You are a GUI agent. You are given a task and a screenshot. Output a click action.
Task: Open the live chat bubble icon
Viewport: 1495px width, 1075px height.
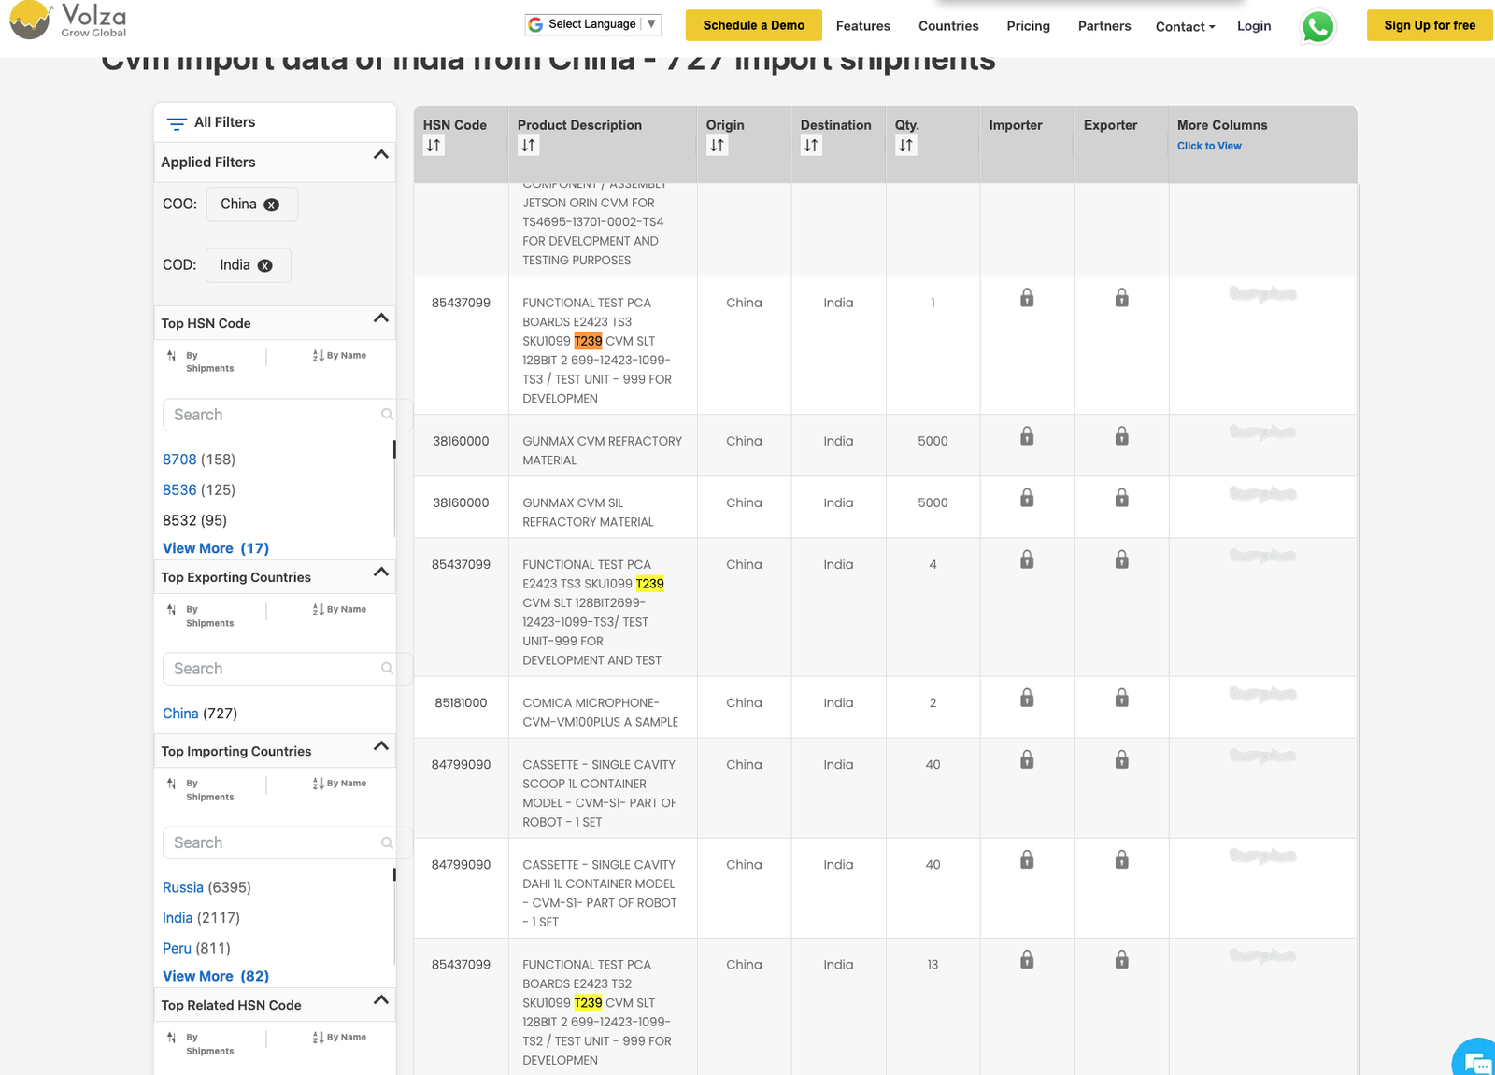1476,1061
